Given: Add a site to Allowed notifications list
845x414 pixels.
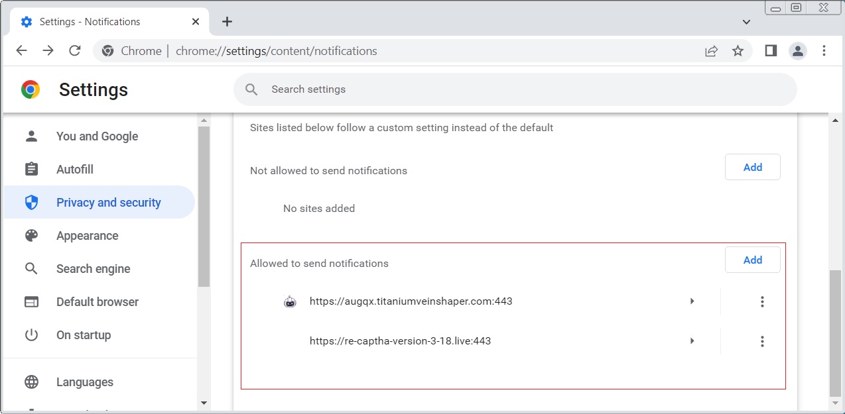Looking at the screenshot, I should pyautogui.click(x=753, y=260).
